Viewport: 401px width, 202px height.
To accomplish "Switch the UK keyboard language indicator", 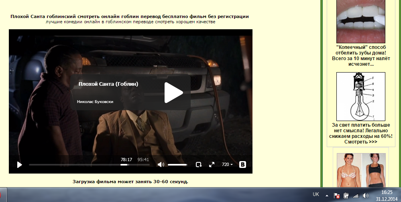I will point(316,195).
